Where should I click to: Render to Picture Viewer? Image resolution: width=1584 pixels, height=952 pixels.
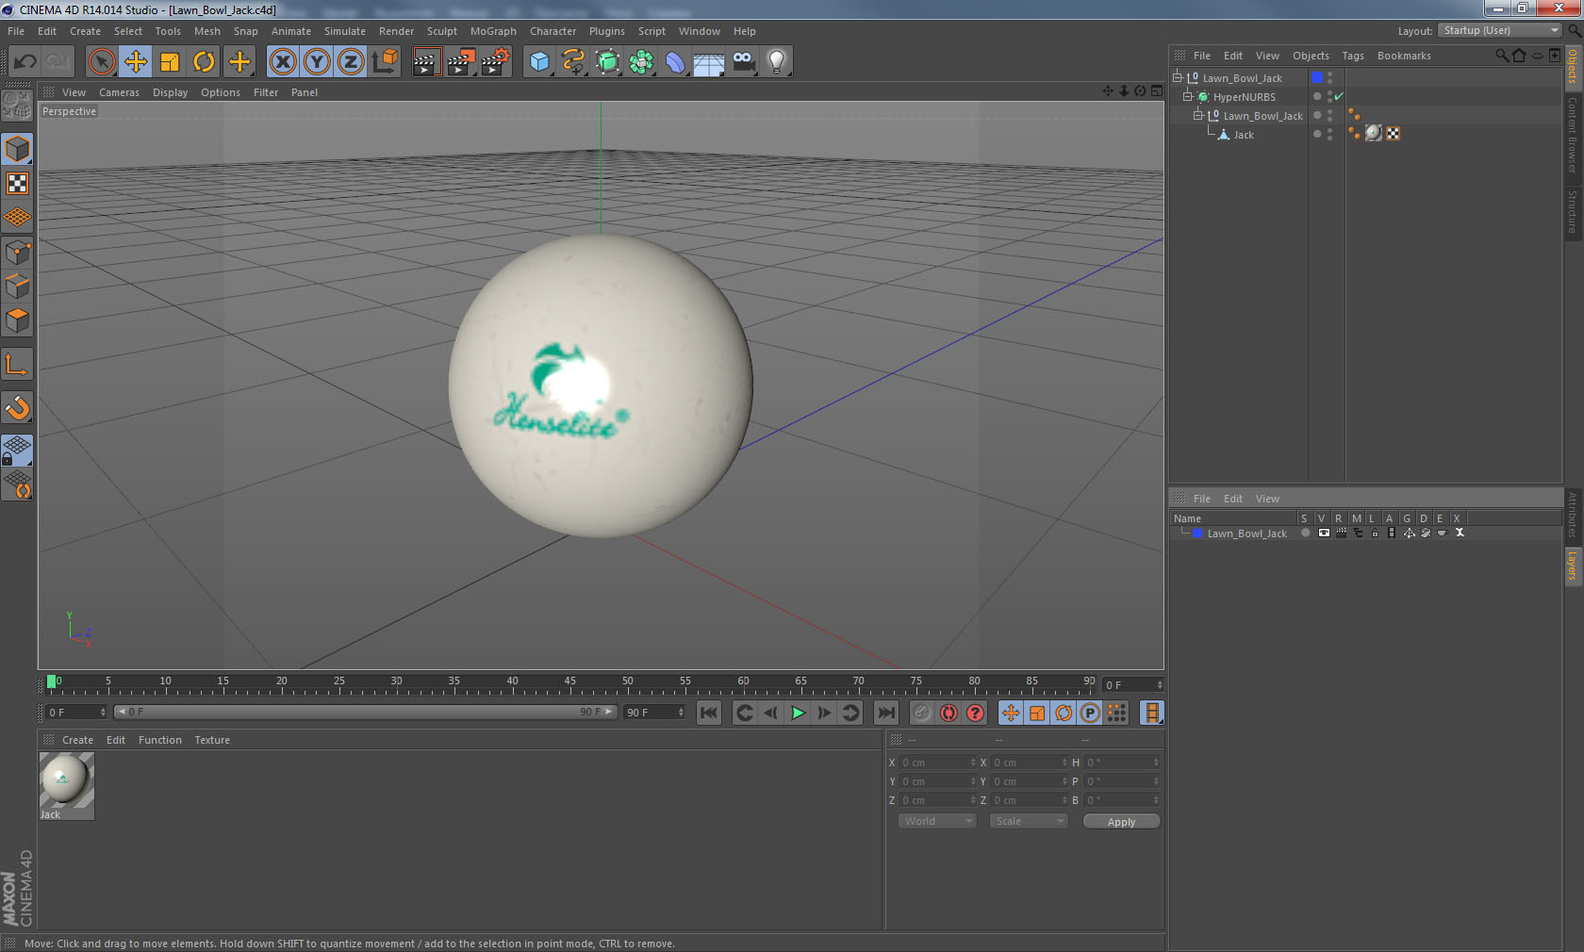tap(461, 62)
